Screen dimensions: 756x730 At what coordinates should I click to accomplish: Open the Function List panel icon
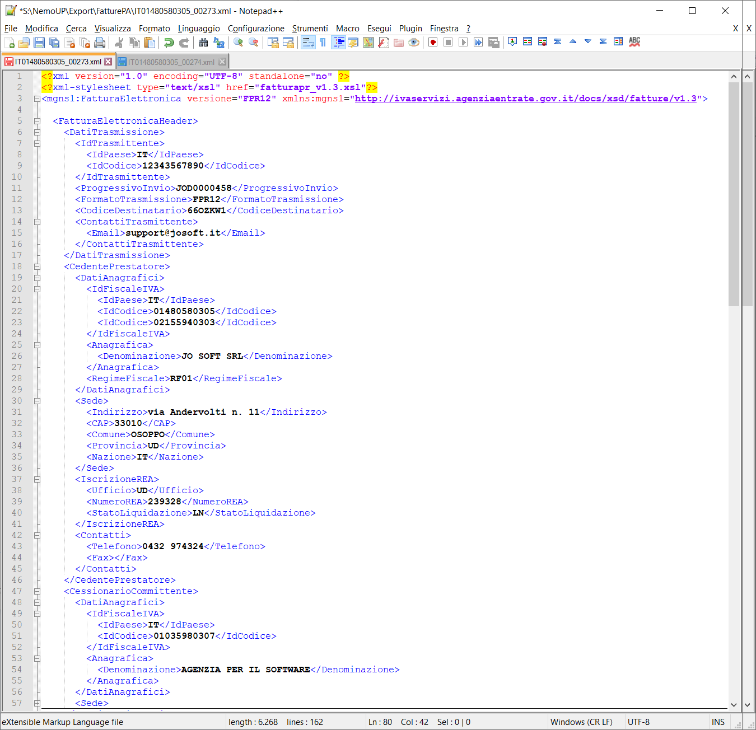383,43
